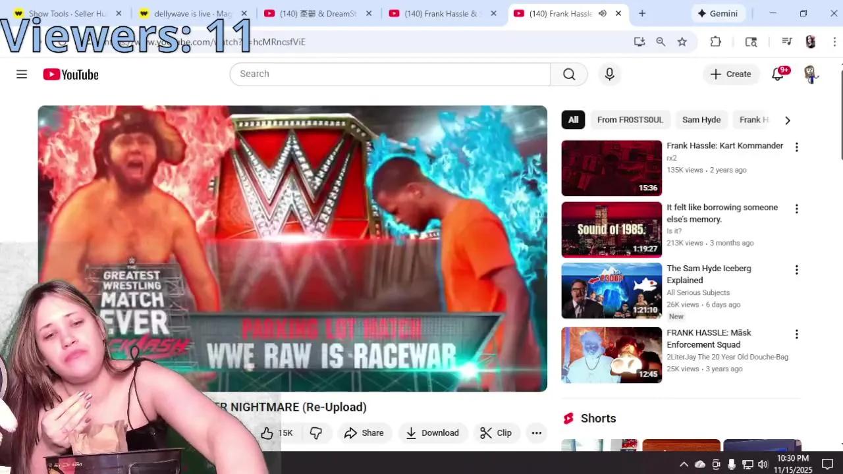Open Frank Hassle: Kart Kommander thumbnail

tap(612, 168)
